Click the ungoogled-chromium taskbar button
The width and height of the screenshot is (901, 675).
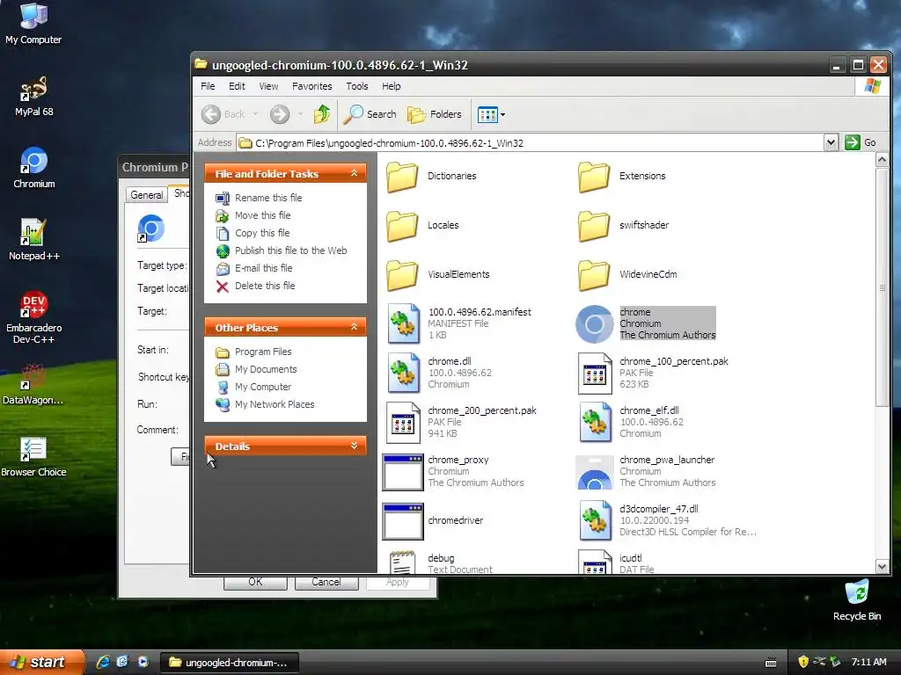[x=230, y=663]
